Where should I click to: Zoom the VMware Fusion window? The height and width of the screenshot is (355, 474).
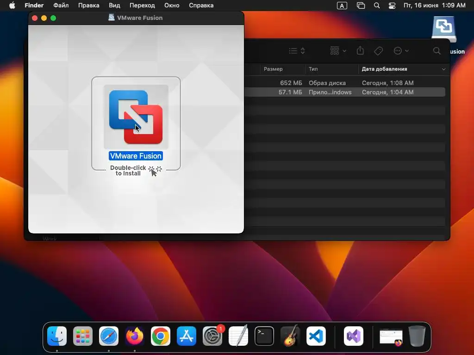point(53,18)
